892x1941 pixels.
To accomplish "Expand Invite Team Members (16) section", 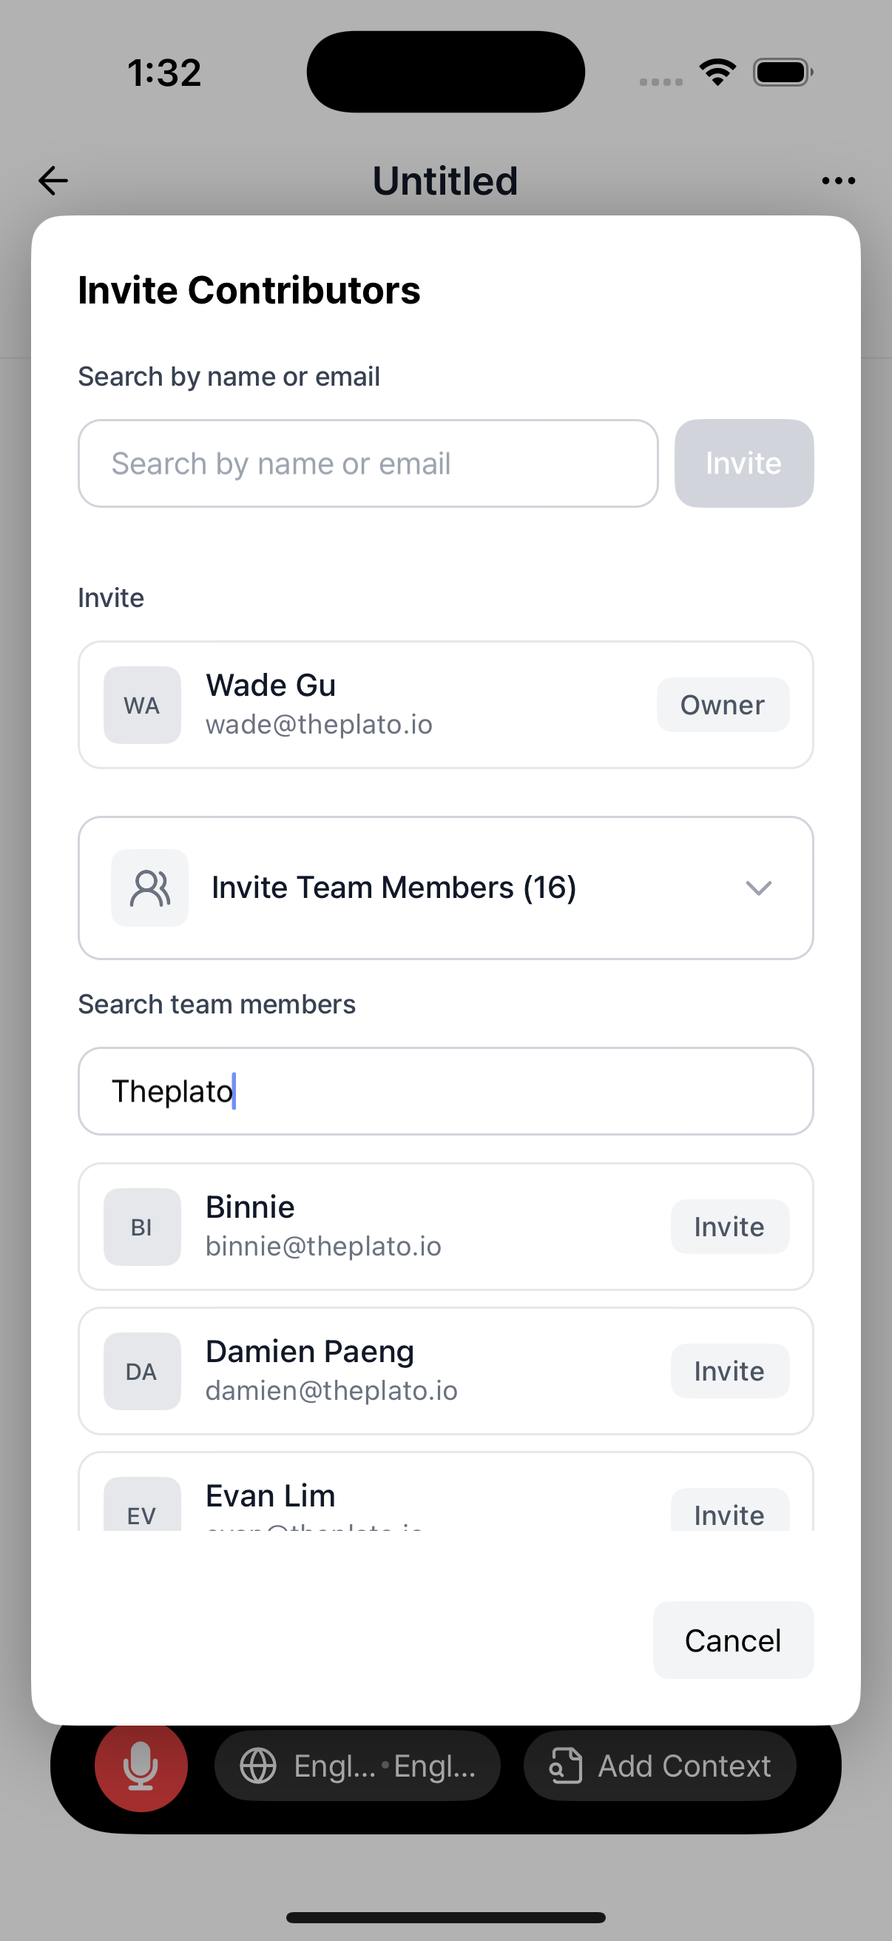I will (445, 888).
